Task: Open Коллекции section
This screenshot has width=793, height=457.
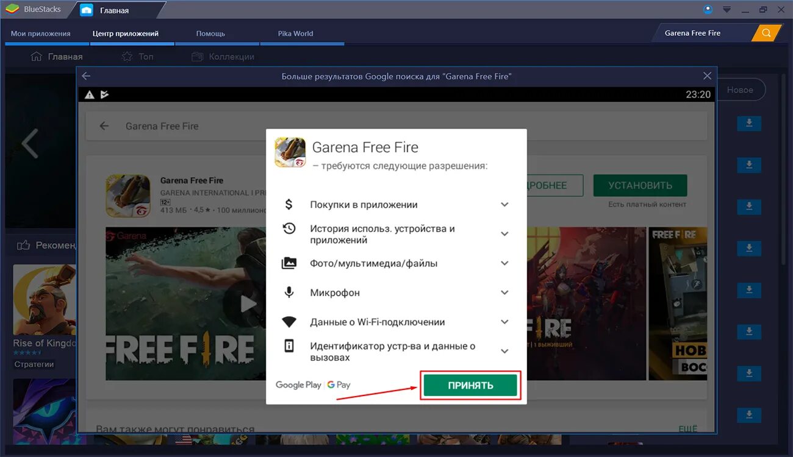Action: [223, 57]
